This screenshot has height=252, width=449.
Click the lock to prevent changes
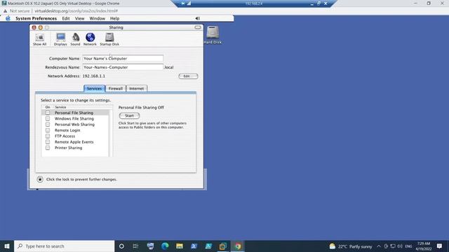(x=40, y=179)
